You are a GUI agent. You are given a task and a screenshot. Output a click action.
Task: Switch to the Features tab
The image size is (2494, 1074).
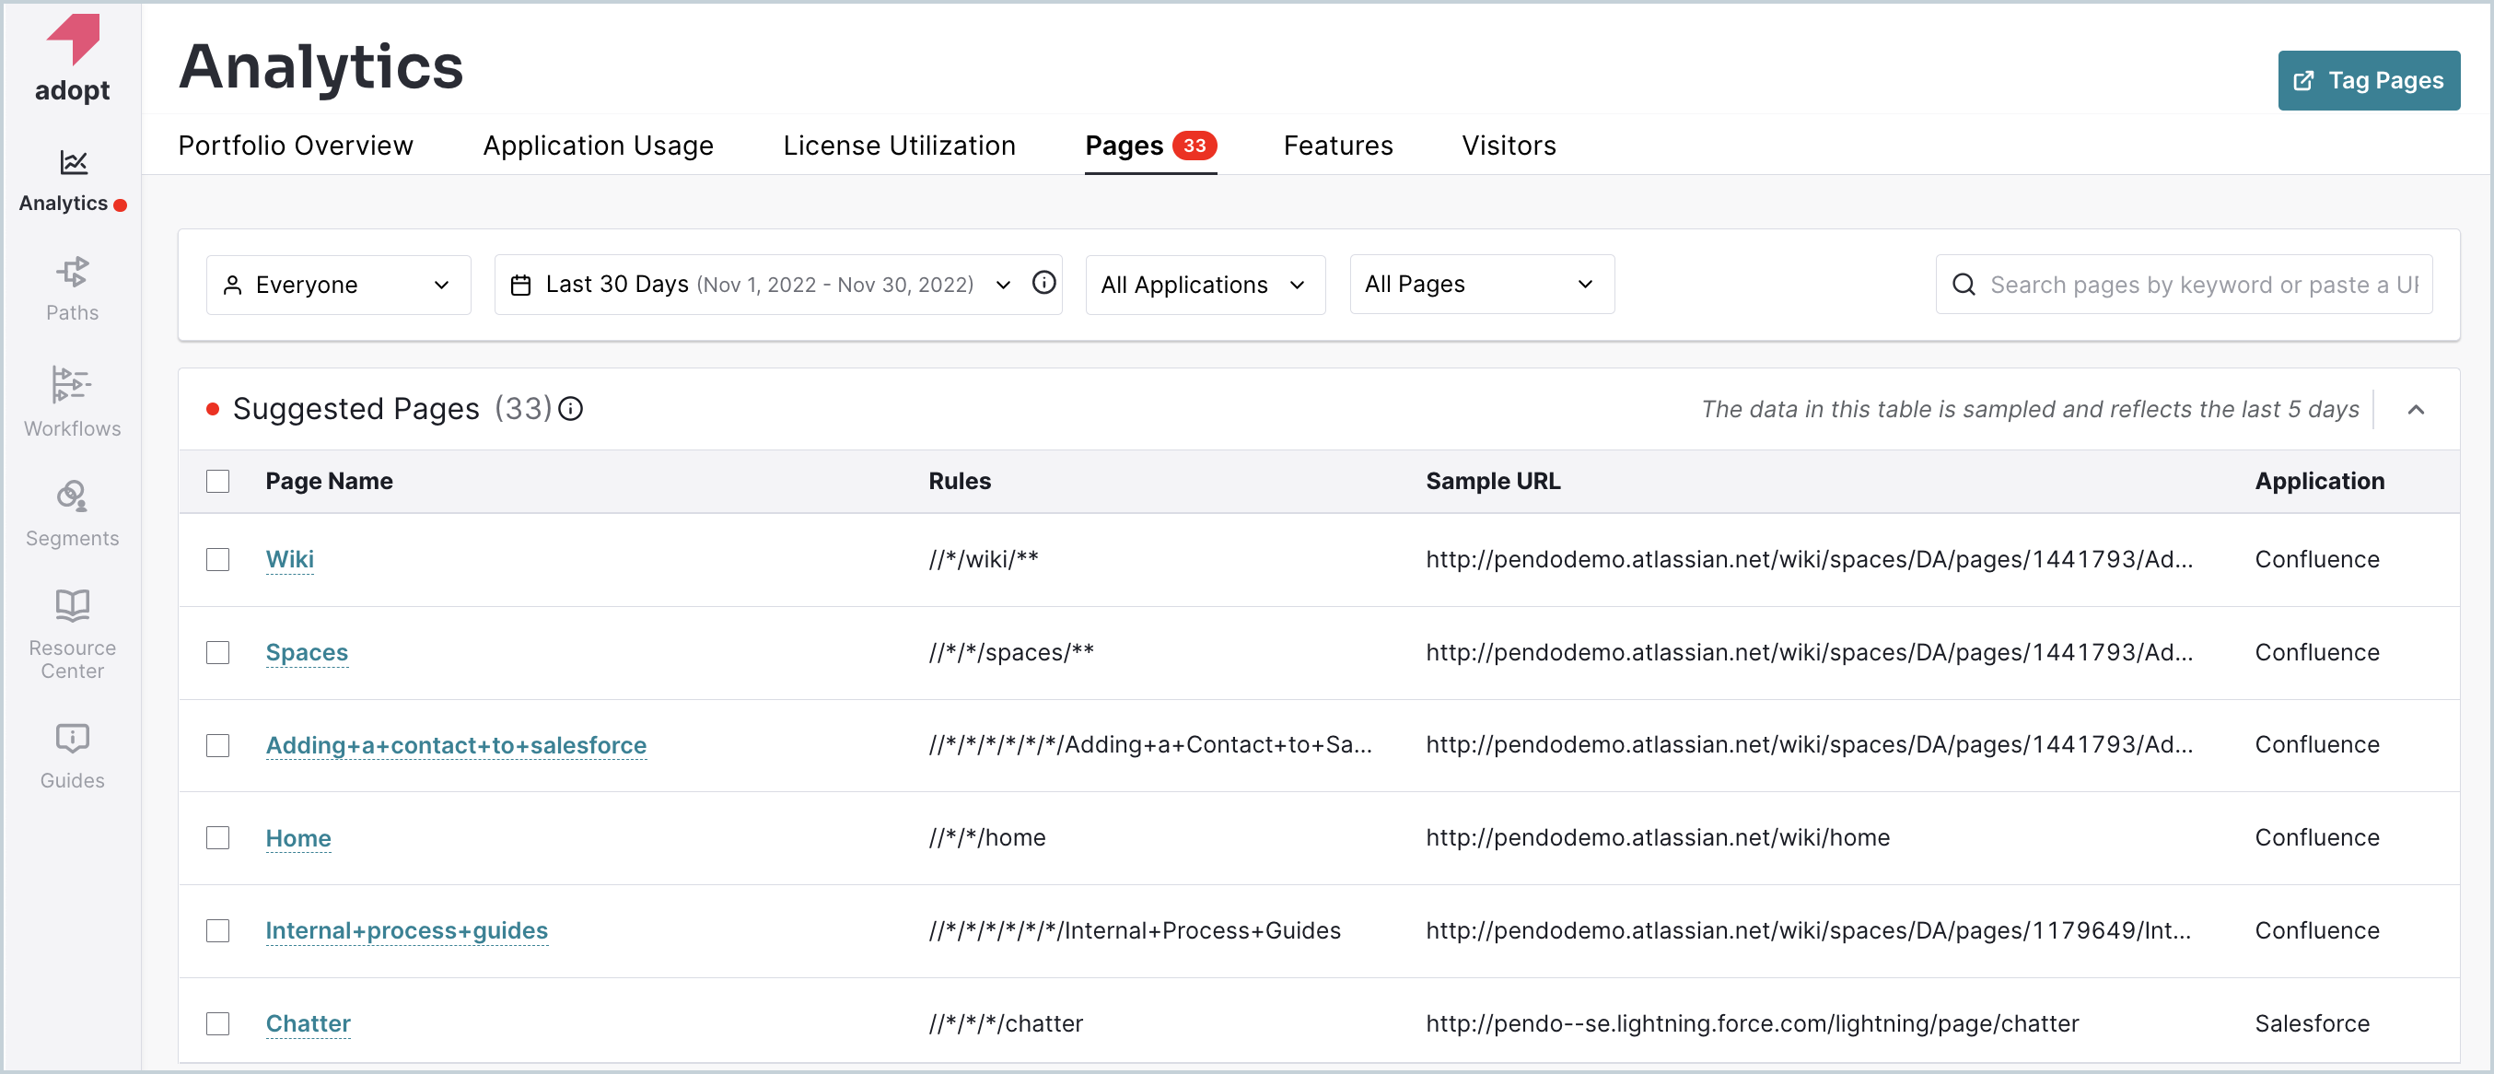pos(1338,146)
